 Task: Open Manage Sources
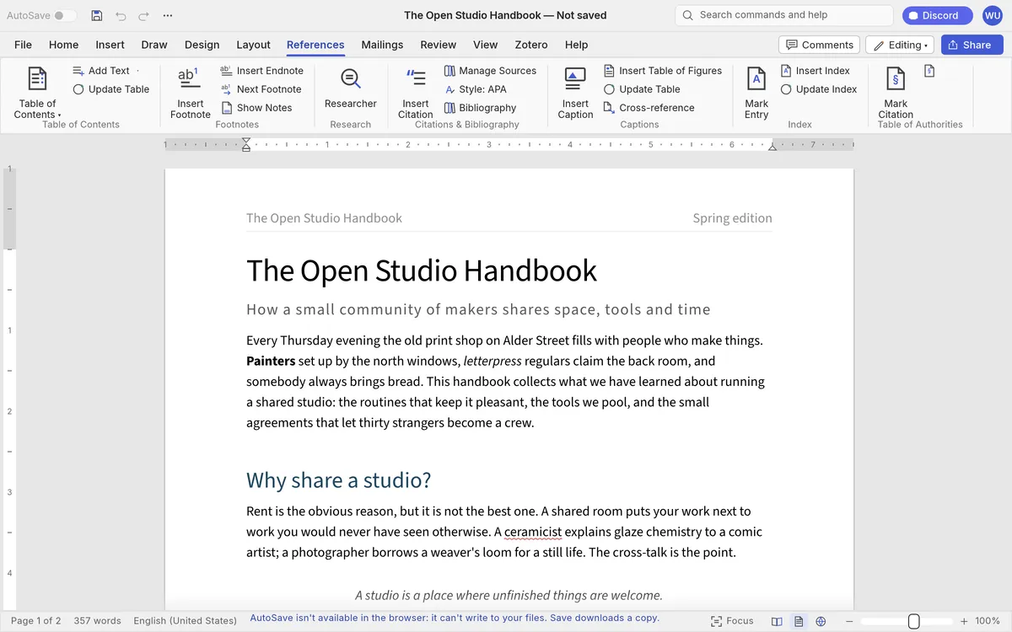(x=490, y=71)
